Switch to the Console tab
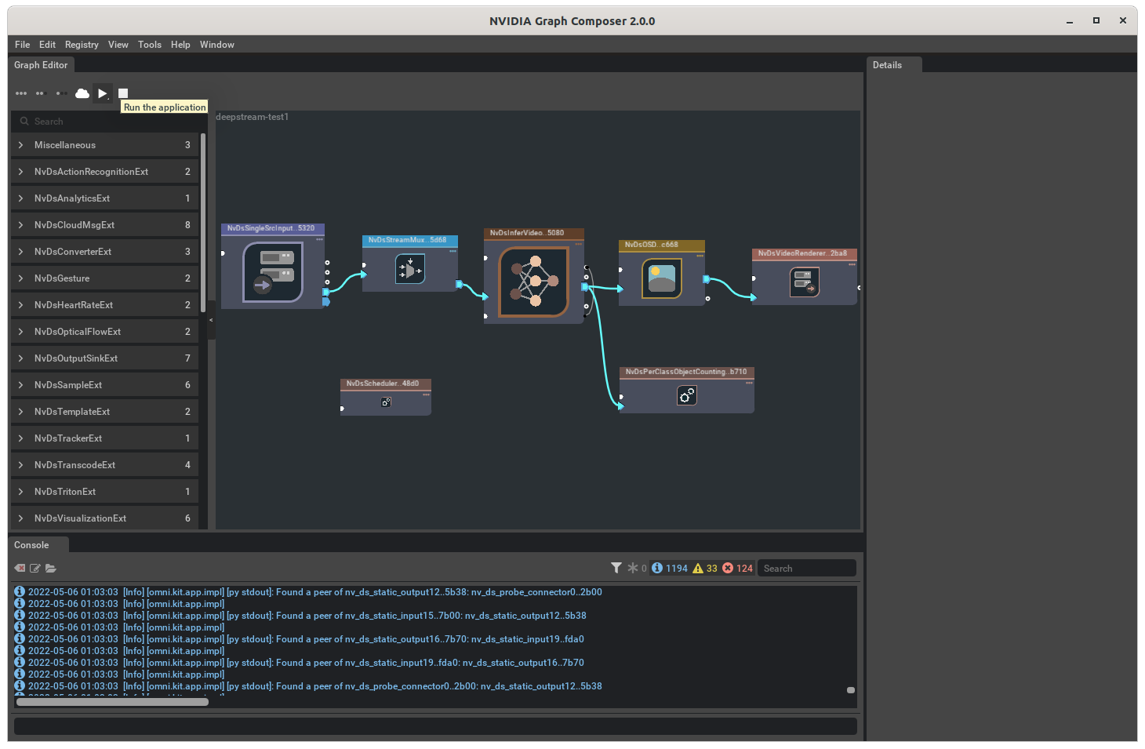Screen dimensions: 1145x749 pos(31,544)
